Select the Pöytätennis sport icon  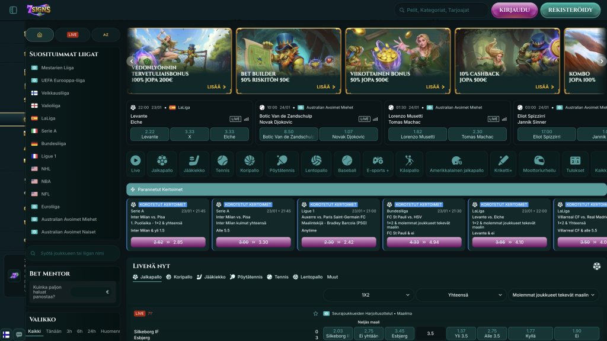[x=282, y=163]
